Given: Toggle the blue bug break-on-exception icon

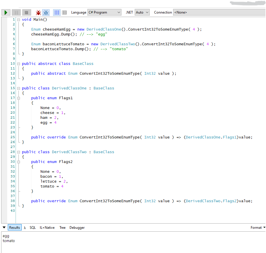Looking at the screenshot, I should [x=46, y=12].
